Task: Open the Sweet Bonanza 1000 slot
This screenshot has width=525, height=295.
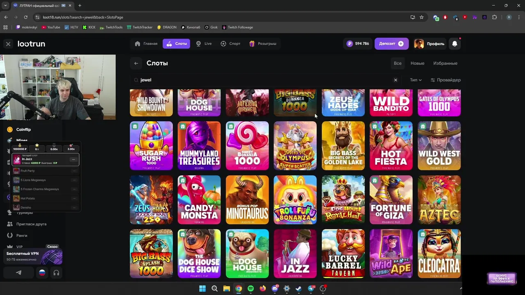Action: click(x=247, y=145)
